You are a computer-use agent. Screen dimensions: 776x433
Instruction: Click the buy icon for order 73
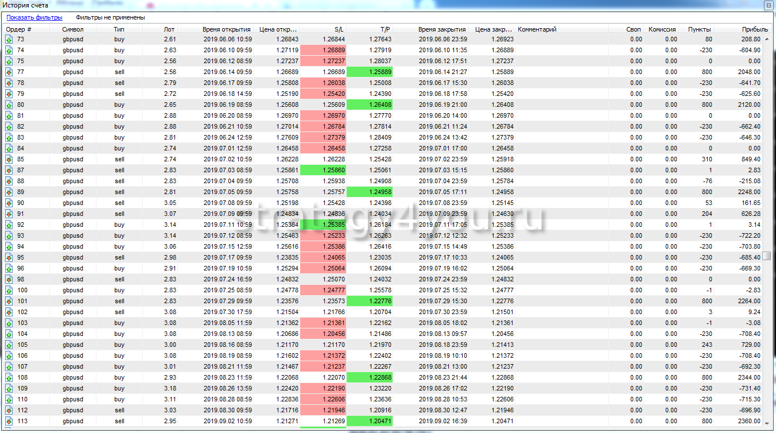pos(9,39)
